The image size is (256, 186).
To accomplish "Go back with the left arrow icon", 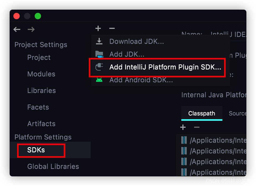I will pos(17,29).
